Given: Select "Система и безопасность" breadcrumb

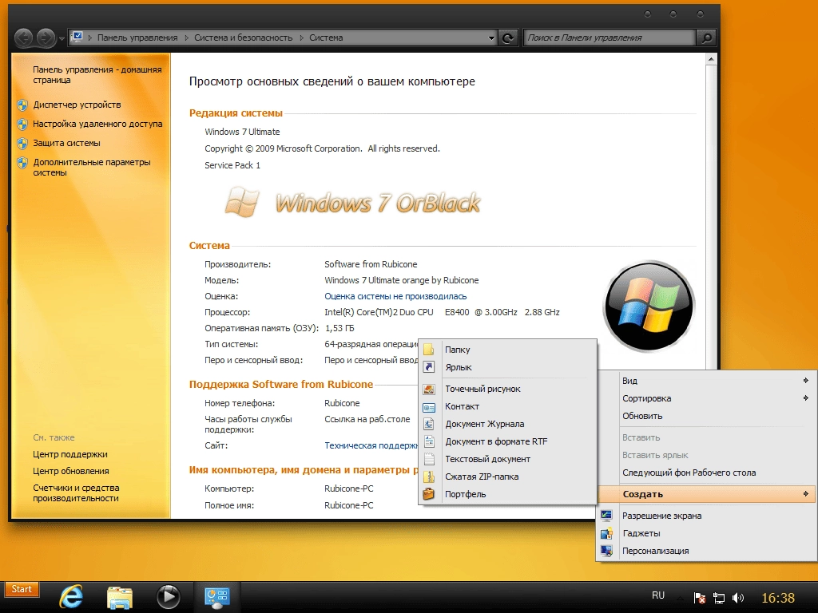Looking at the screenshot, I should click(x=243, y=38).
